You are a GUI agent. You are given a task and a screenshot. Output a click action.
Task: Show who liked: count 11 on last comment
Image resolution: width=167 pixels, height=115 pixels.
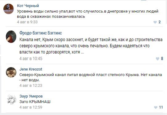161,107
